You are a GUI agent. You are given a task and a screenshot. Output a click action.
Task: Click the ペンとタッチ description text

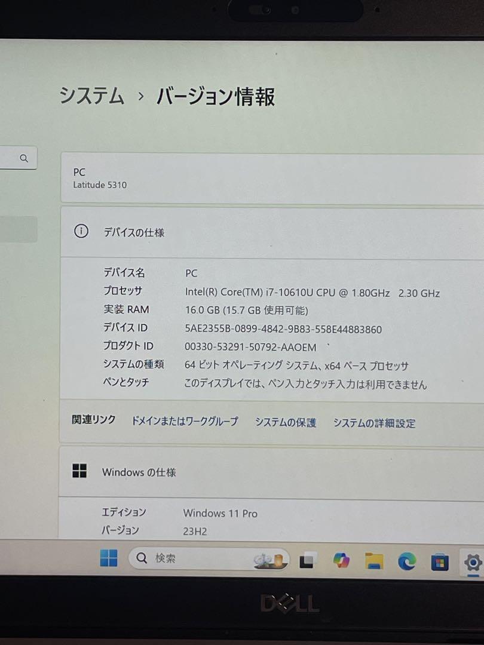click(305, 384)
